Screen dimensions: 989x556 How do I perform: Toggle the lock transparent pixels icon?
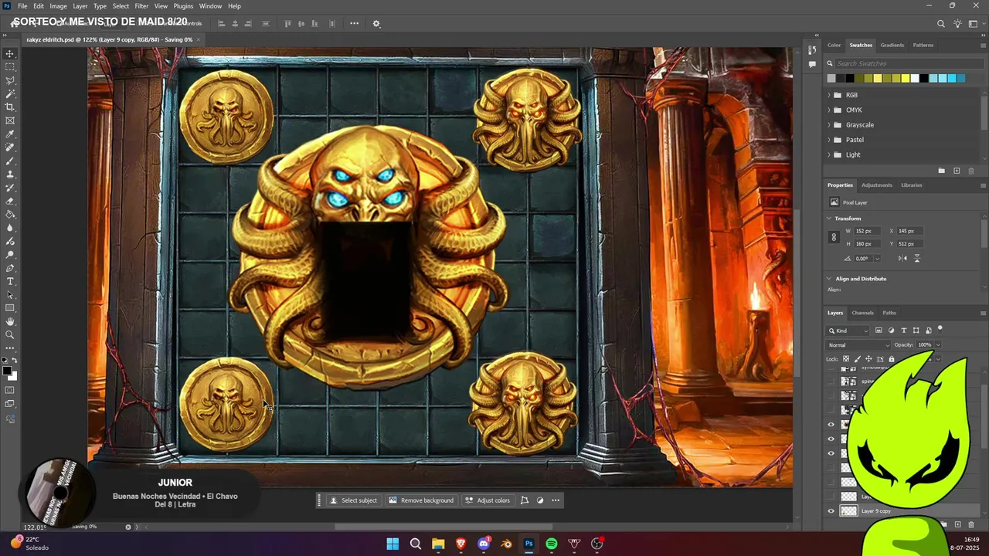846,359
